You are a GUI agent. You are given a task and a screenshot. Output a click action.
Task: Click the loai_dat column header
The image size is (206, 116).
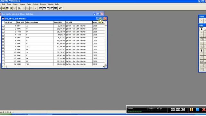coord(21,22)
